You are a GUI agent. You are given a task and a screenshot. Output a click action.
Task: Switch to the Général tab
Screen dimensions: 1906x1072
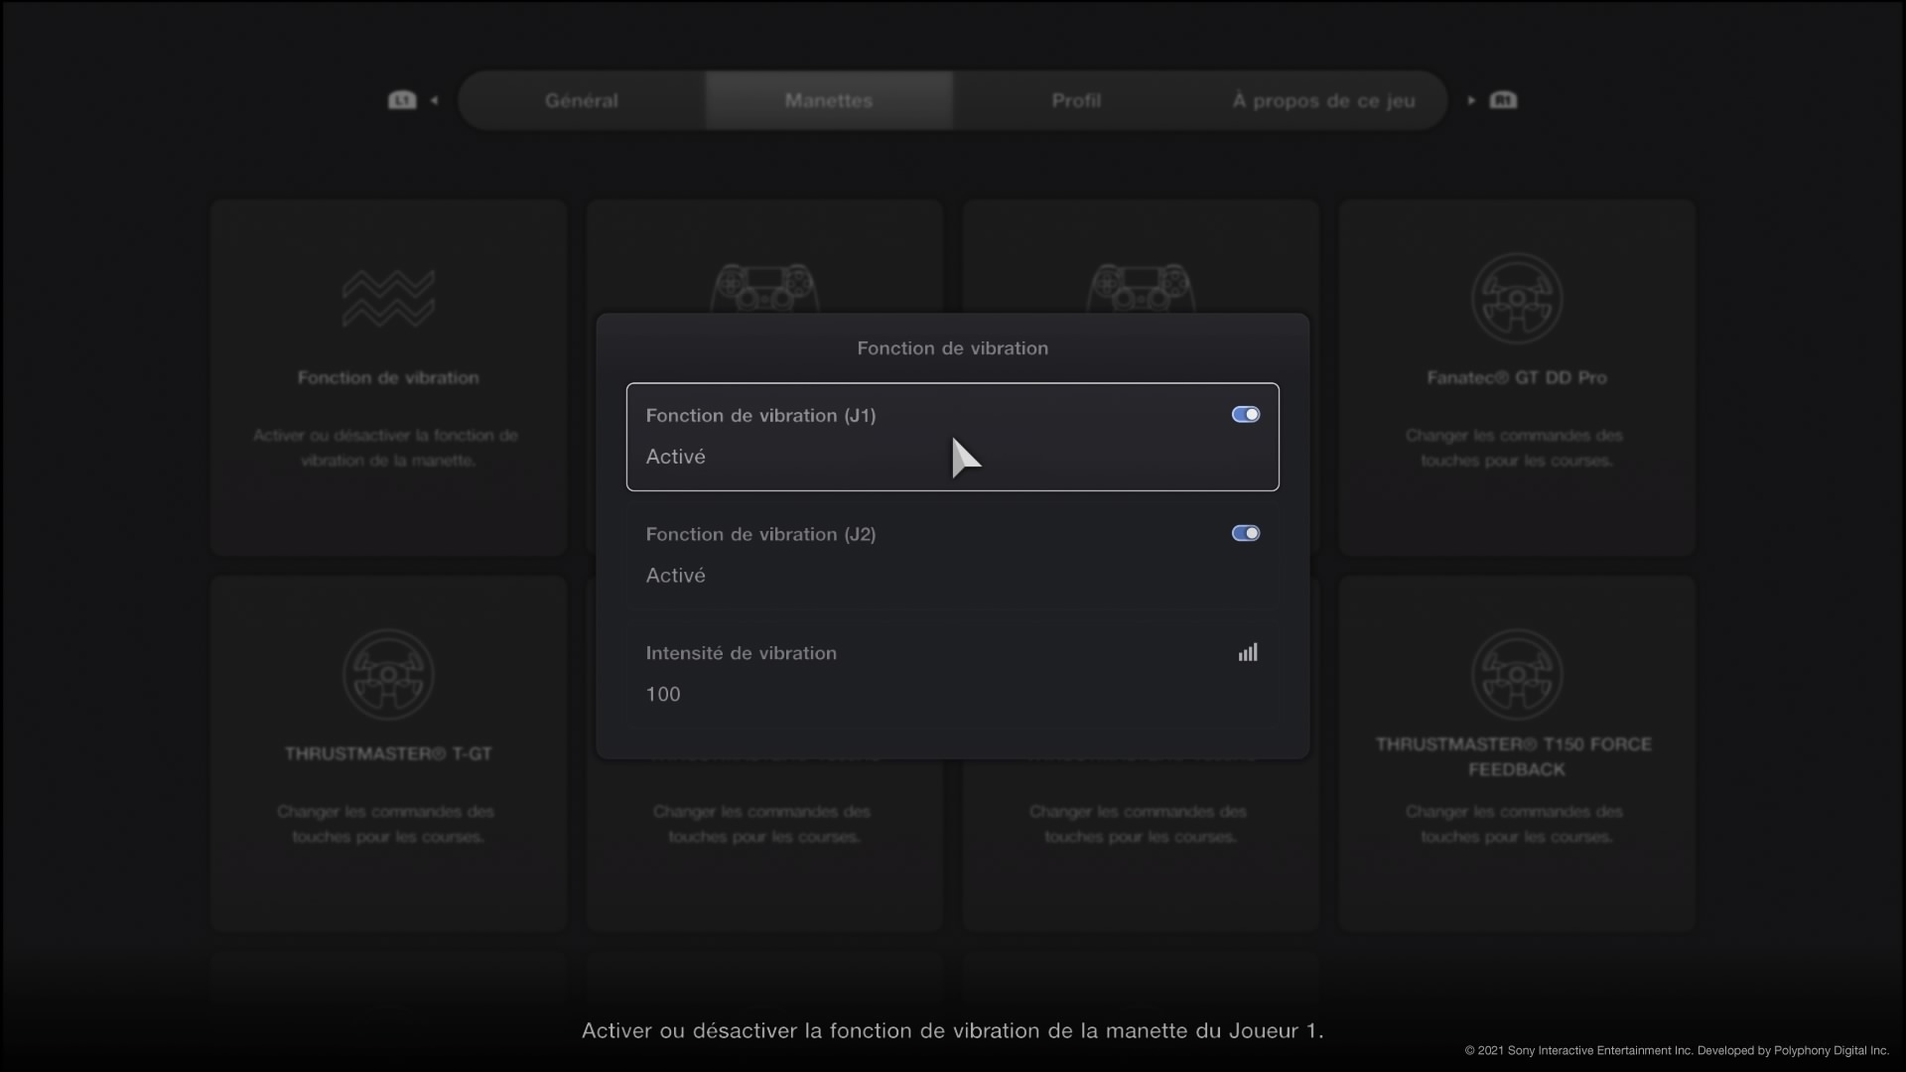(581, 100)
